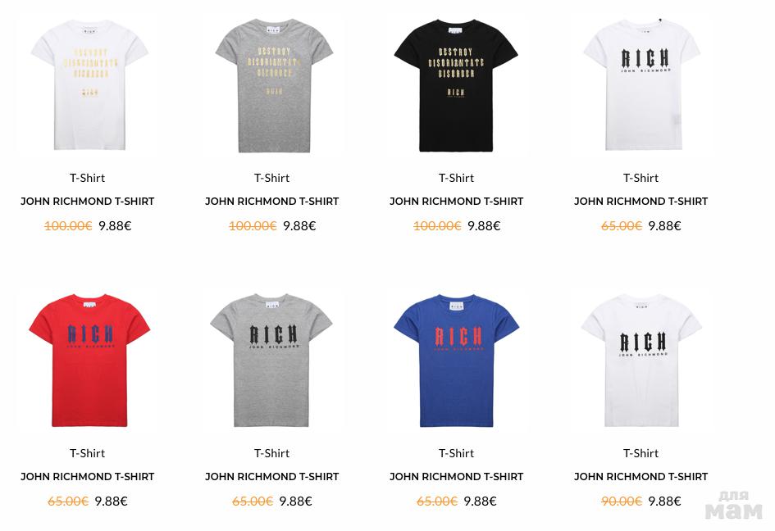The image size is (775, 531).
Task: Click 65.00€ old price under blue shirt
Action: pyautogui.click(x=437, y=501)
